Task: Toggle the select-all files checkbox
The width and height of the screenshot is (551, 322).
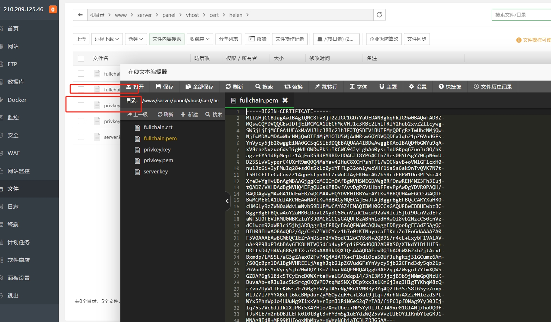Action: tap(81, 58)
